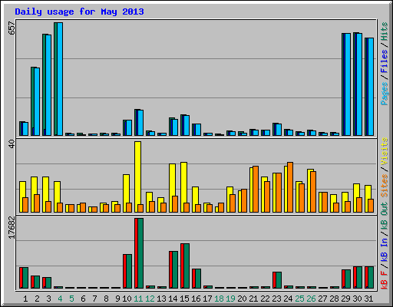The height and width of the screenshot is (307, 393).
Task: Click day 7 on the x-axis
Action: tap(94, 299)
